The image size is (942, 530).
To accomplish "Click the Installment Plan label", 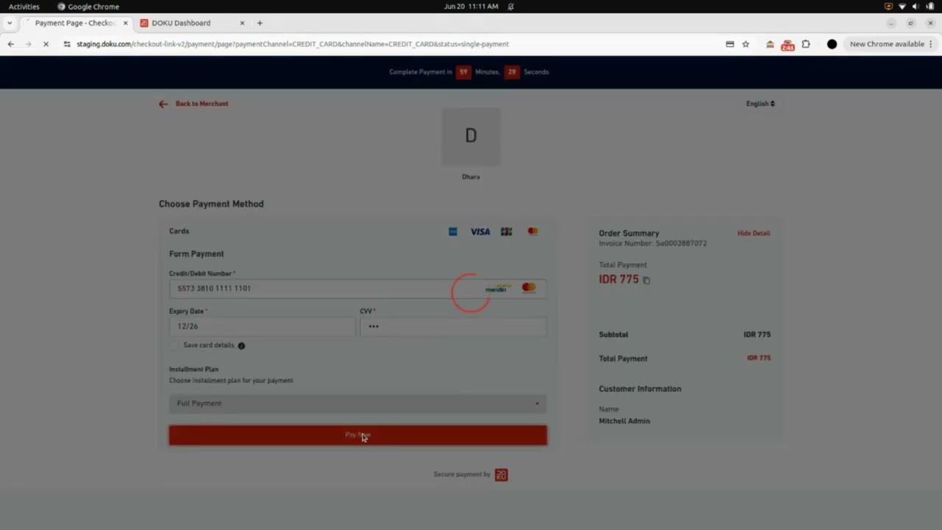I will pyautogui.click(x=194, y=370).
